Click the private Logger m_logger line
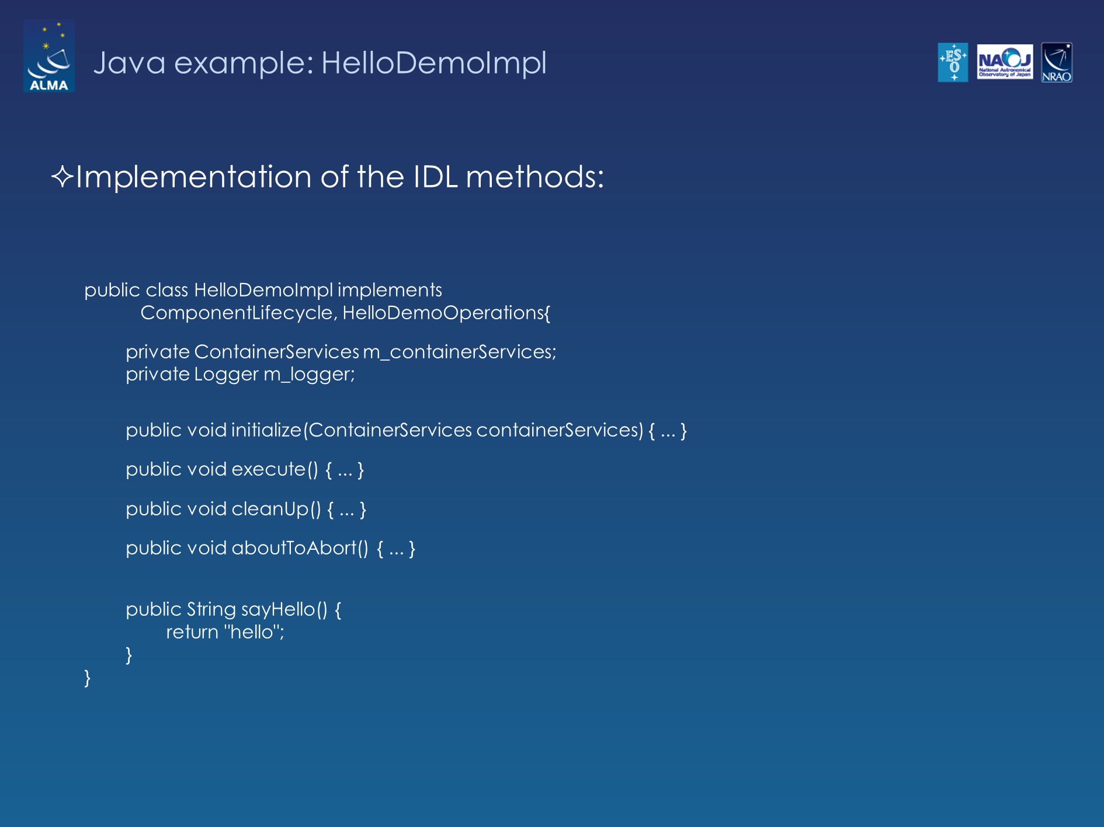 (x=240, y=374)
